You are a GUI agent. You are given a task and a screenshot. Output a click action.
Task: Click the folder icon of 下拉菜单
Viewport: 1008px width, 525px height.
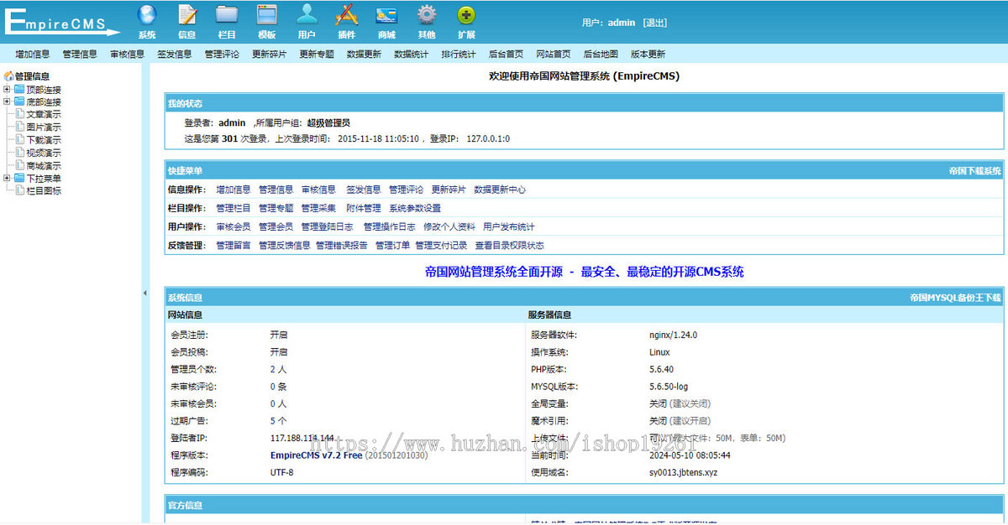click(x=19, y=178)
